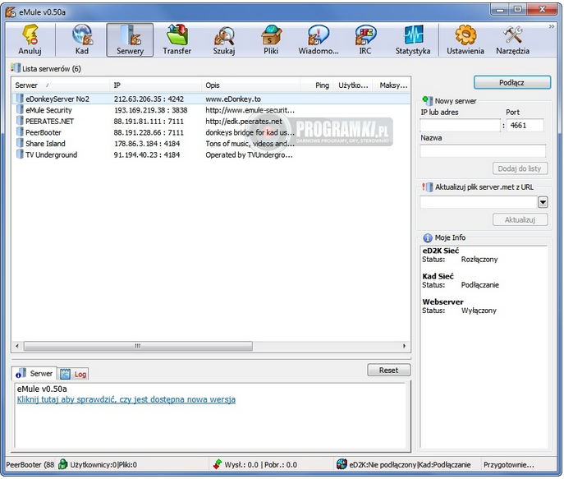The image size is (564, 479).
Task: Click the Nowy serwer section icon
Action: point(428,100)
